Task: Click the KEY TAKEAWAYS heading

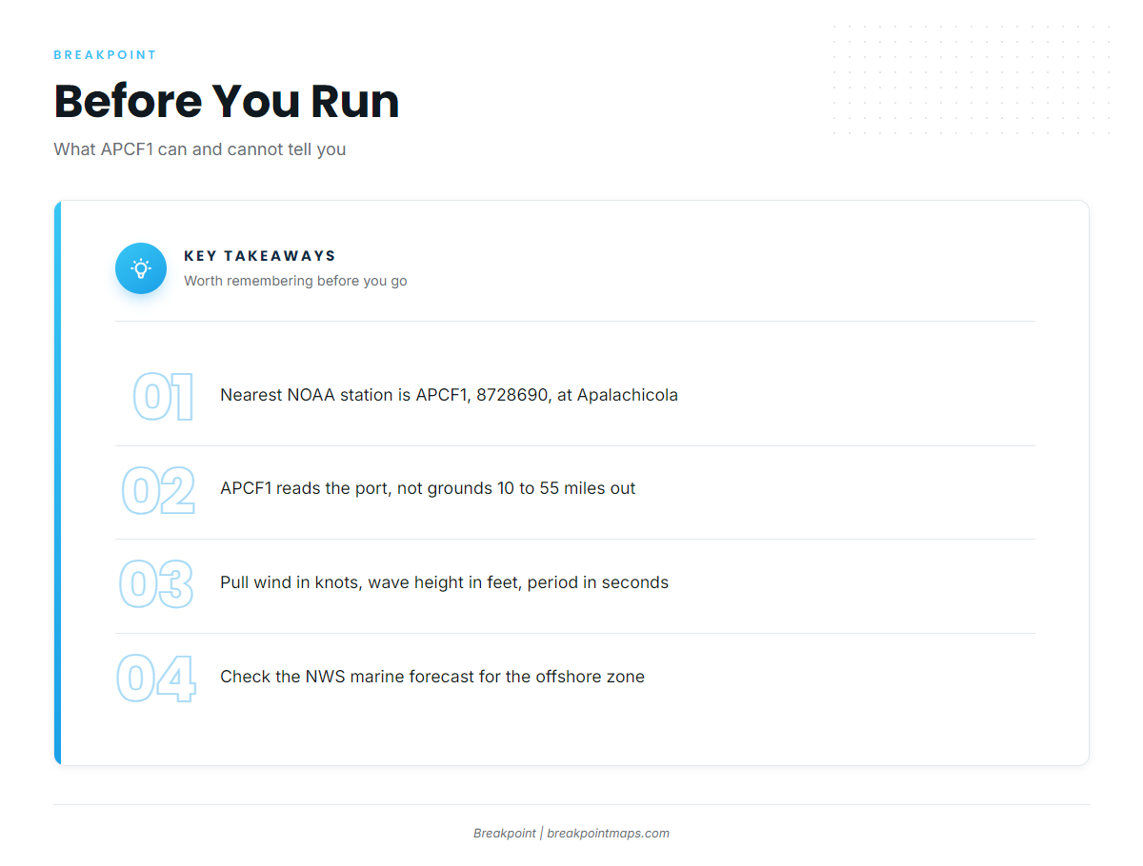Action: pos(260,256)
